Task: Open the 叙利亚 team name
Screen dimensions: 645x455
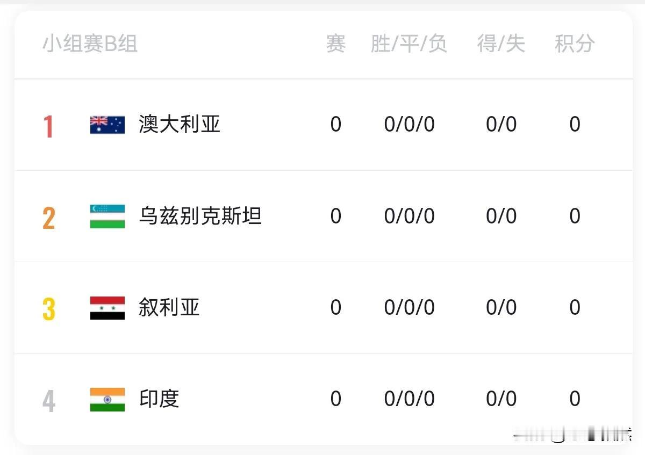Action: (169, 307)
